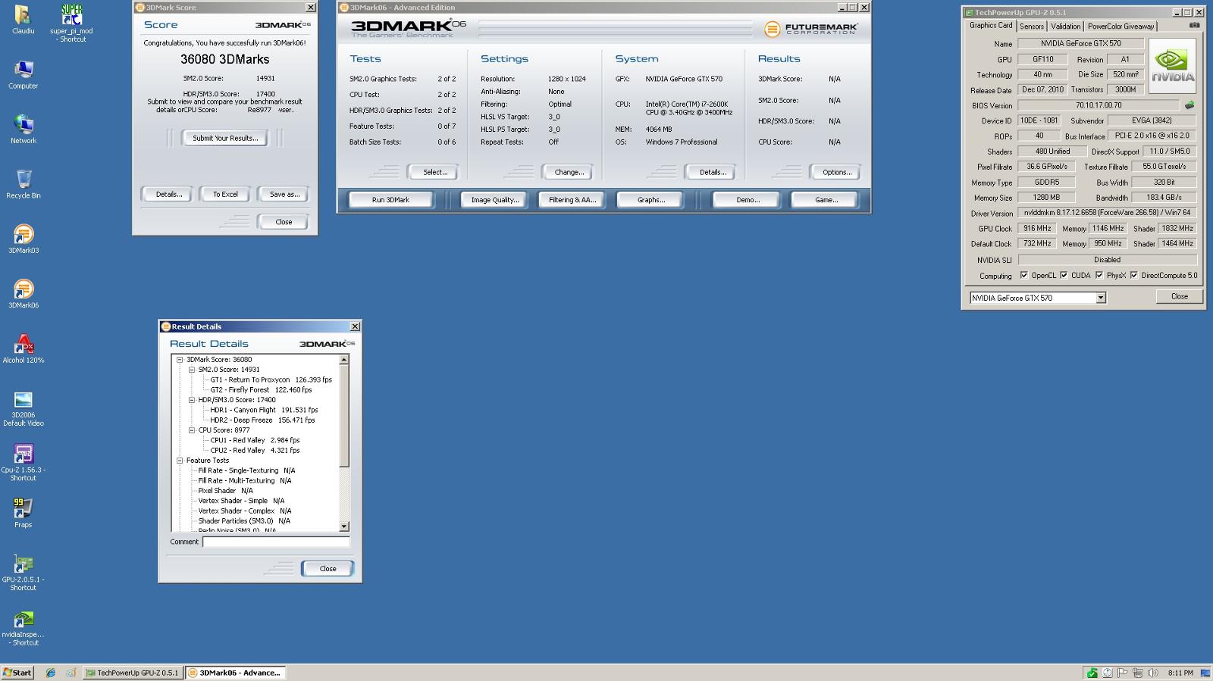Select the Computer desktop icon
This screenshot has width=1213, height=681.
[x=23, y=74]
